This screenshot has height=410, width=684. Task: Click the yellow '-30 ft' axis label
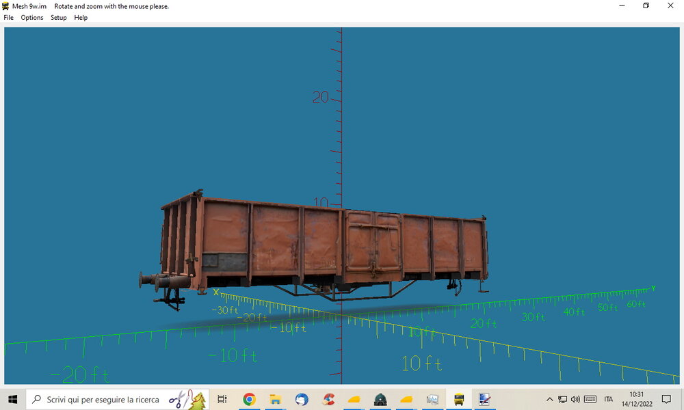coord(224,310)
